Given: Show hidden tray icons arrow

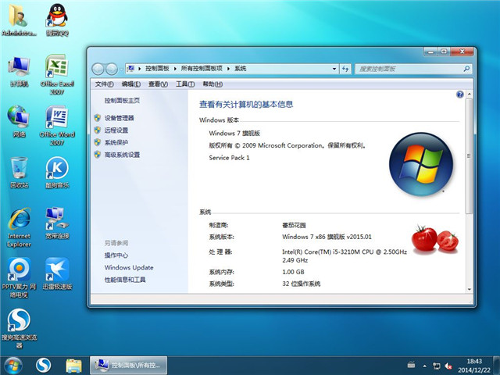Looking at the screenshot, I should 425,366.
